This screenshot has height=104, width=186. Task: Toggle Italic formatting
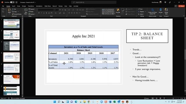[41, 13]
